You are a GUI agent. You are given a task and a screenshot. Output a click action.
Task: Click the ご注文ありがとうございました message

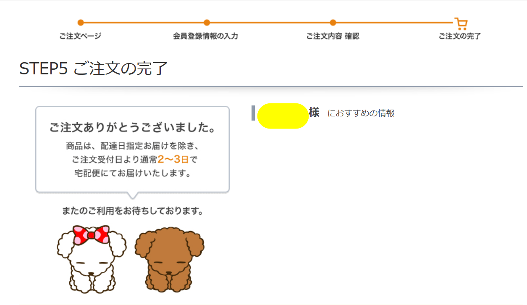pyautogui.click(x=133, y=128)
